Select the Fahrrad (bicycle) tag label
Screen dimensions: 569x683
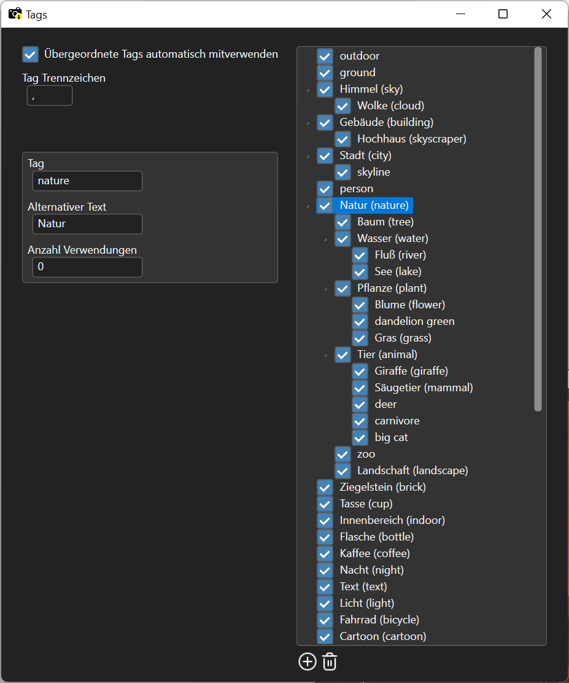(x=379, y=620)
